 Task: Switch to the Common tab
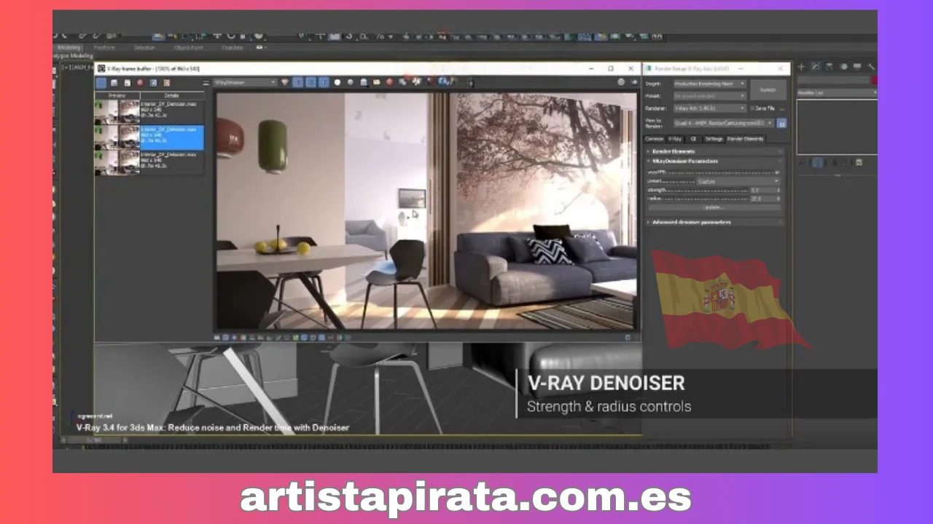pos(655,139)
